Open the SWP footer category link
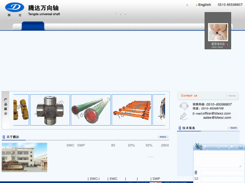Image resolution: width=245 pixels, height=183 pixels. [156, 179]
